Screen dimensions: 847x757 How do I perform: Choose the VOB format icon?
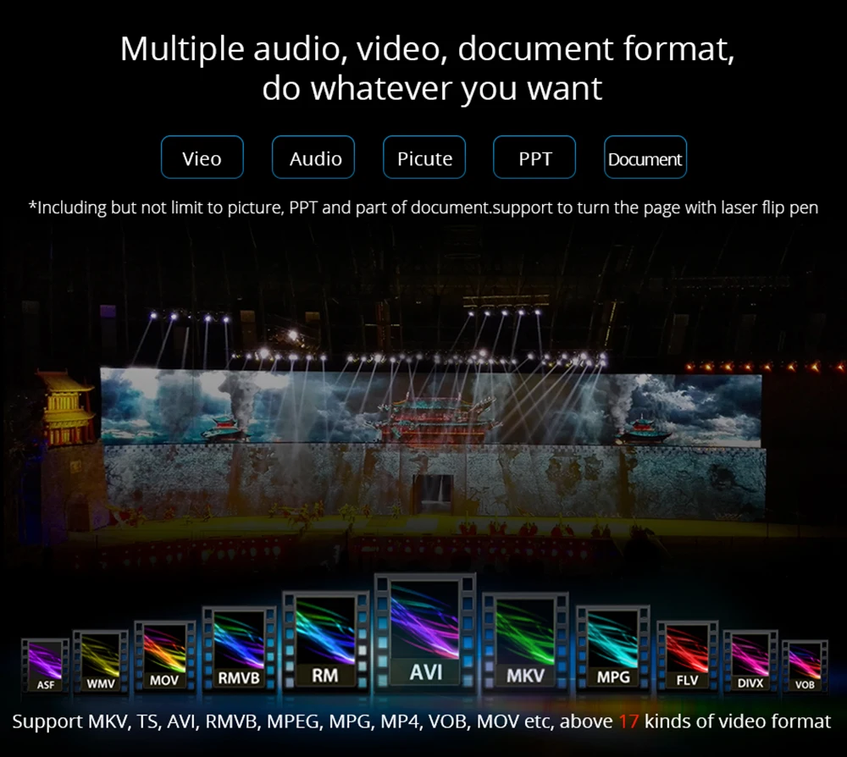pos(805,666)
